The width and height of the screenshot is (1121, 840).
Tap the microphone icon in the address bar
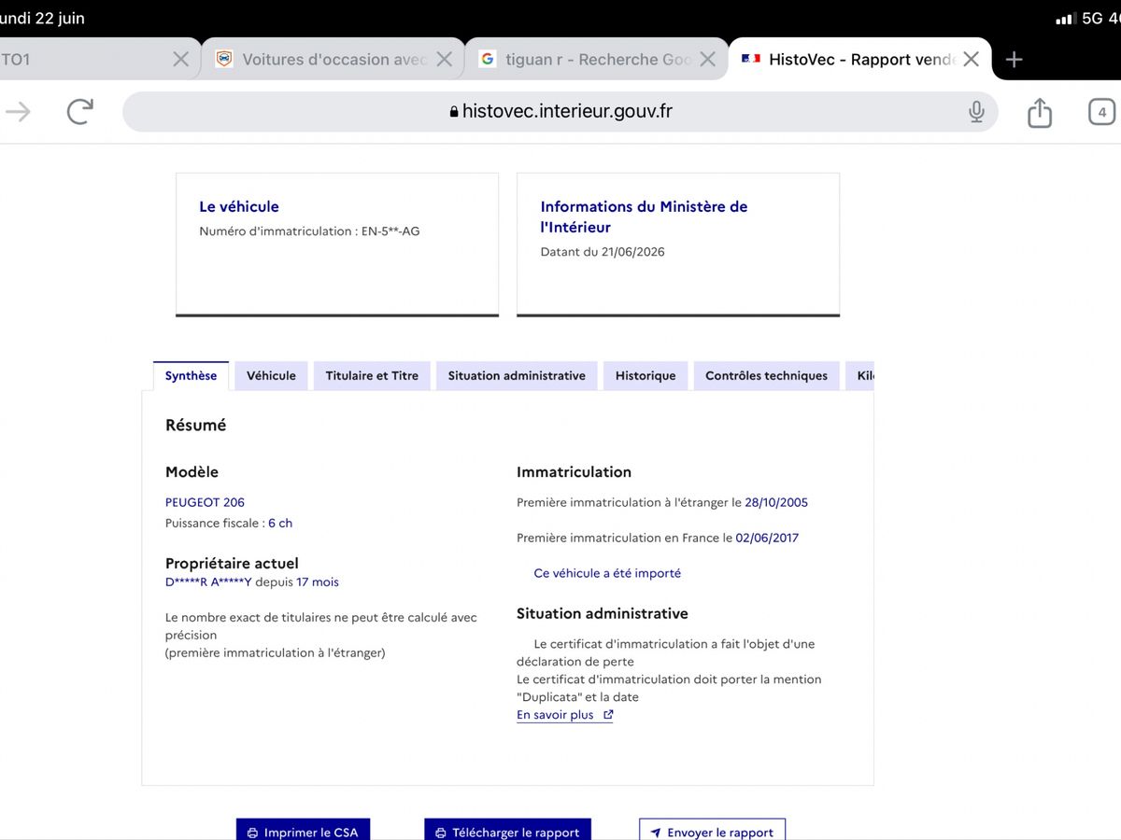coord(976,112)
